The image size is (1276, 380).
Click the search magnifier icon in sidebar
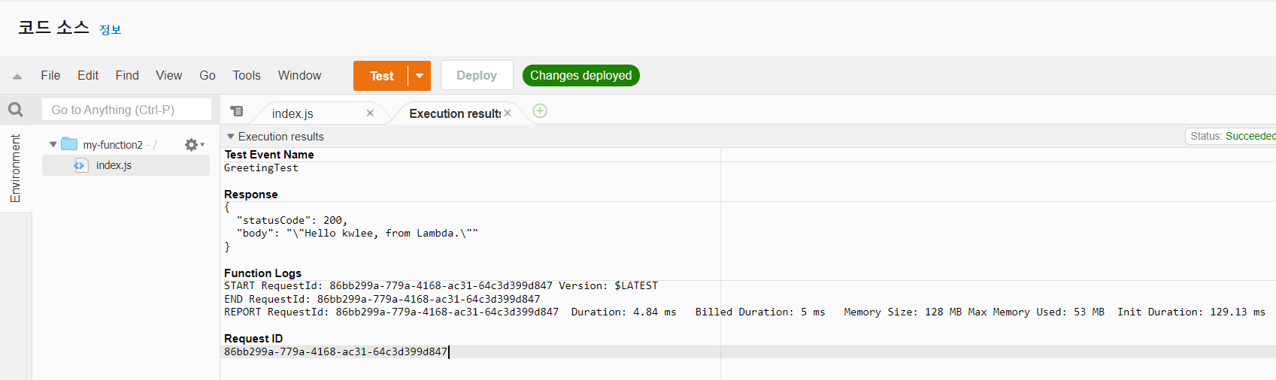coord(16,110)
